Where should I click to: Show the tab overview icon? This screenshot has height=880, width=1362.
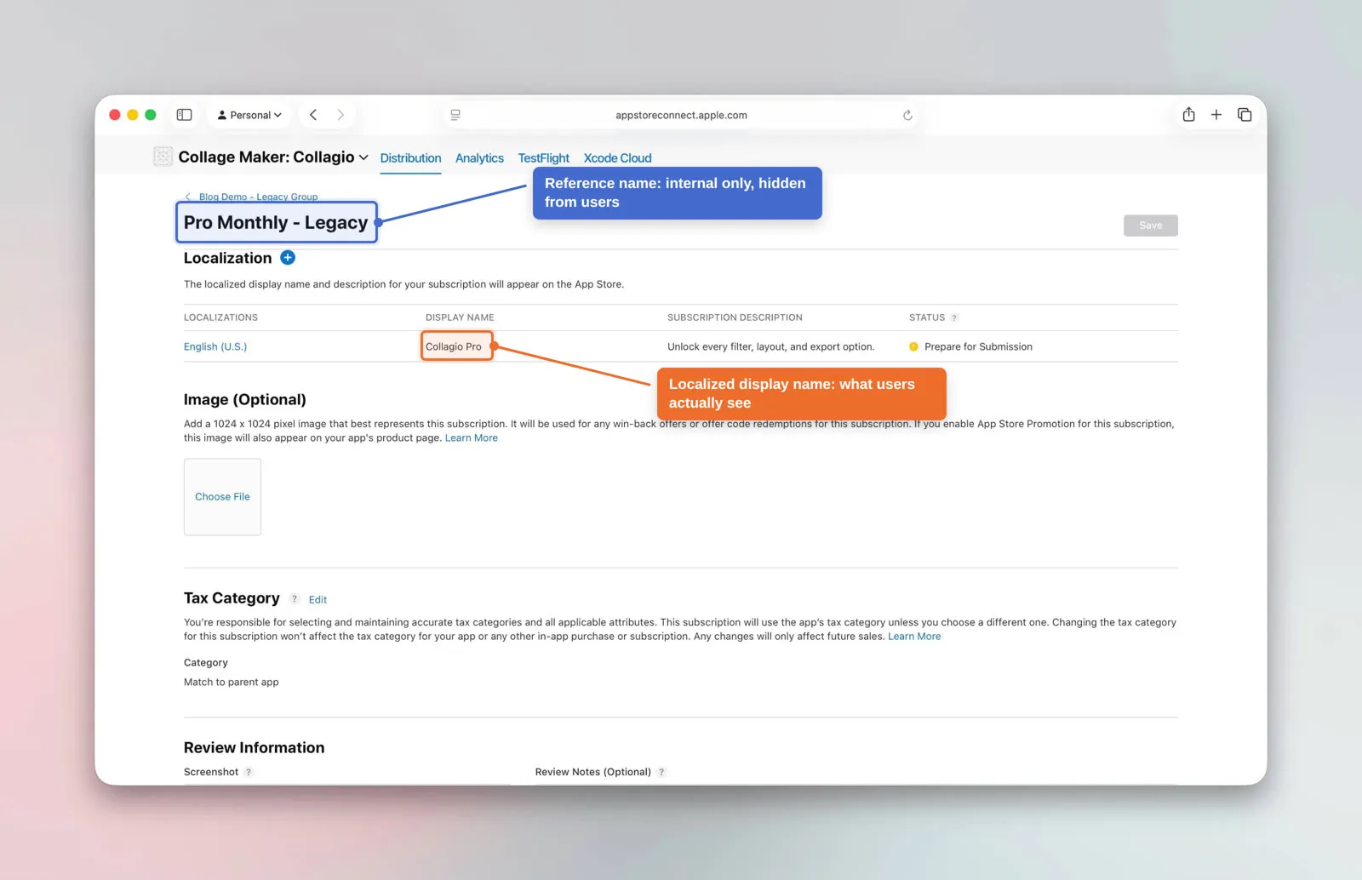tap(1245, 115)
